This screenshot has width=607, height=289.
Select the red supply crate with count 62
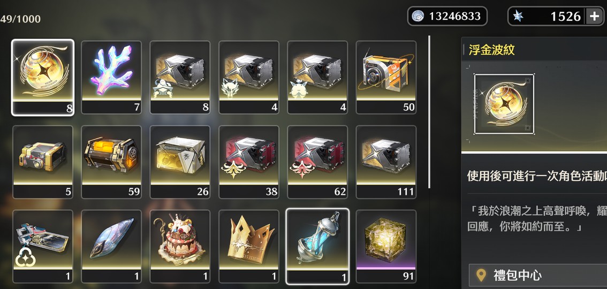pyautogui.click(x=317, y=162)
